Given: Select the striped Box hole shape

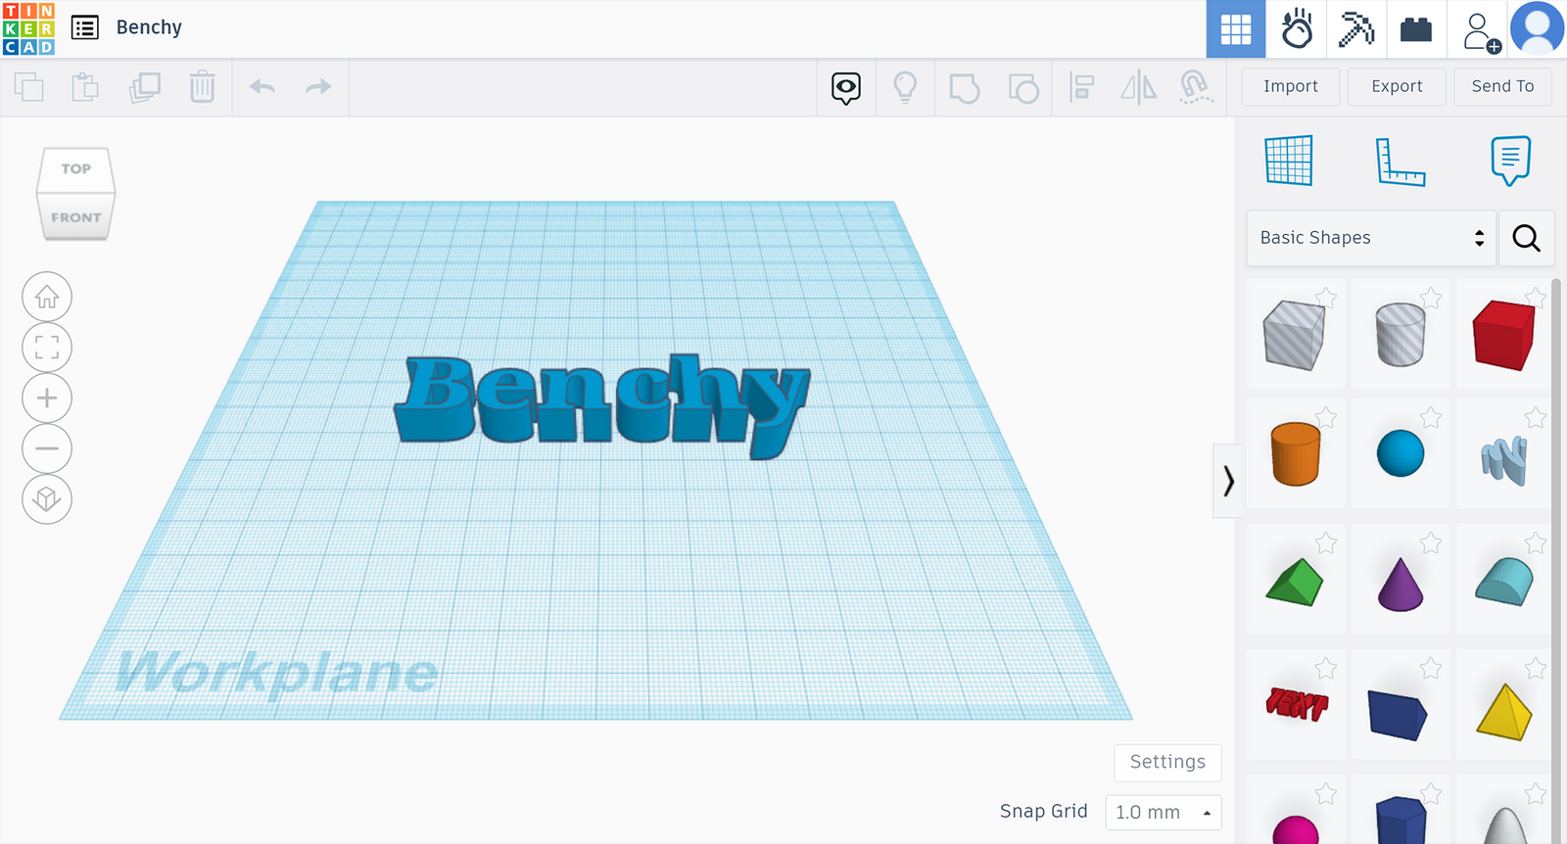Looking at the screenshot, I should [x=1296, y=334].
